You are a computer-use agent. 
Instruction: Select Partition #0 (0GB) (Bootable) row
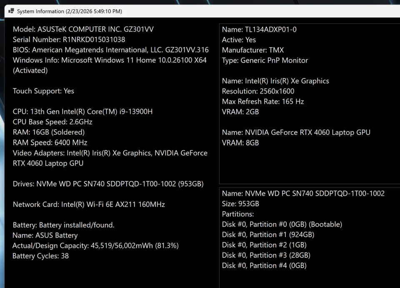282,225
